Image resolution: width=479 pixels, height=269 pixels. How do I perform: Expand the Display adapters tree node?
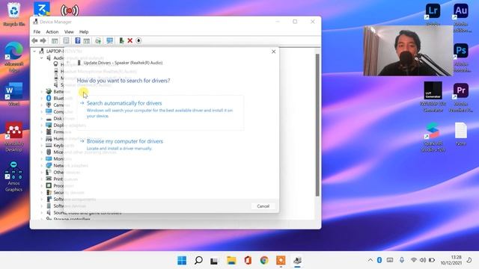(x=42, y=125)
